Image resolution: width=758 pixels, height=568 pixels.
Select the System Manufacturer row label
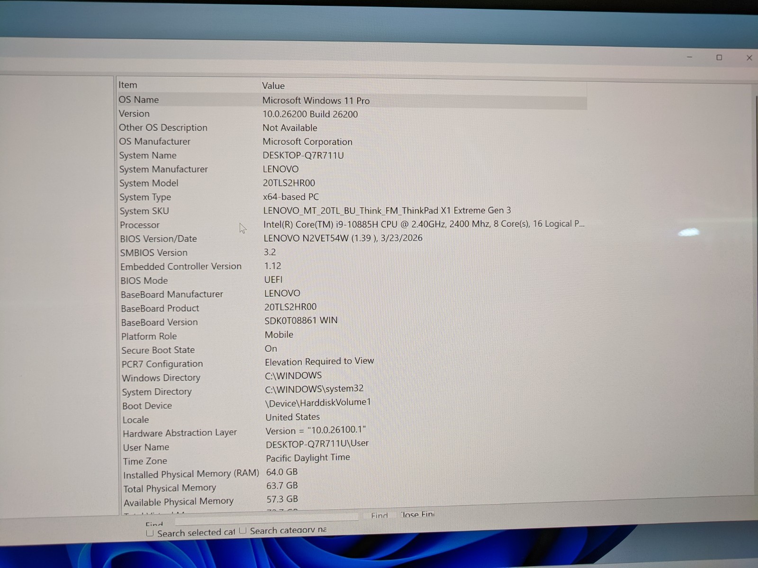(163, 169)
